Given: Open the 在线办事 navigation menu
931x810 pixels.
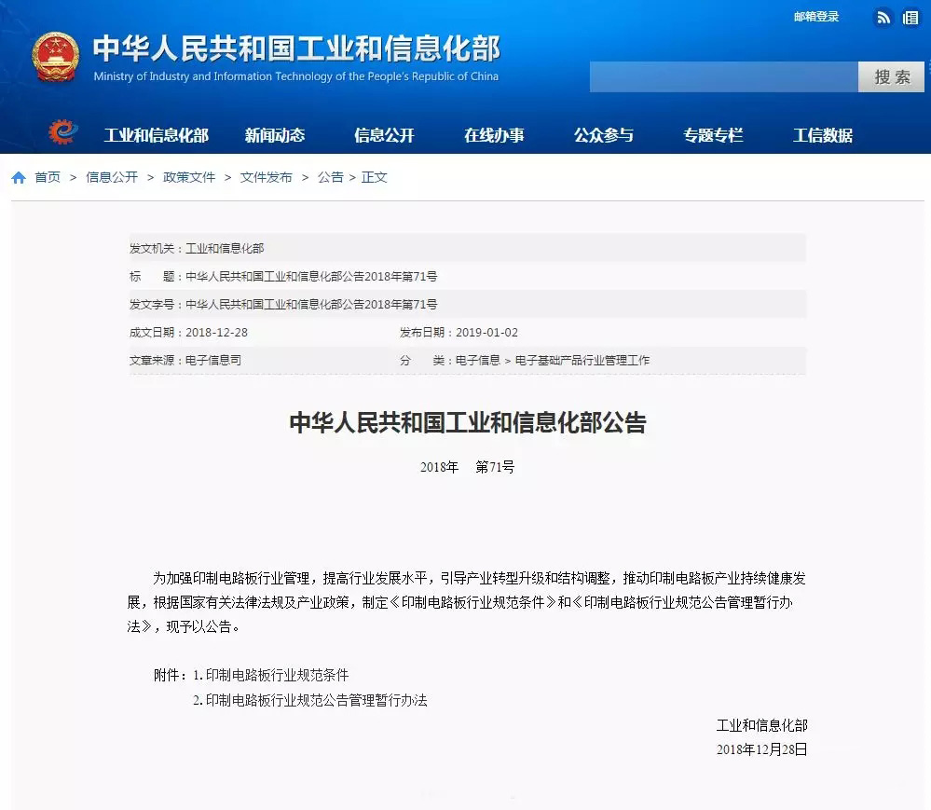Looking at the screenshot, I should tap(494, 134).
